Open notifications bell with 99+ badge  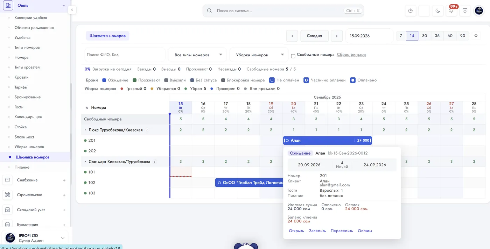tap(451, 11)
